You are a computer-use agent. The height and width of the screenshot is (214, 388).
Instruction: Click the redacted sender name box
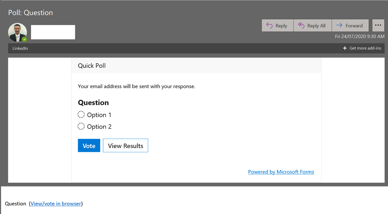pos(53,32)
